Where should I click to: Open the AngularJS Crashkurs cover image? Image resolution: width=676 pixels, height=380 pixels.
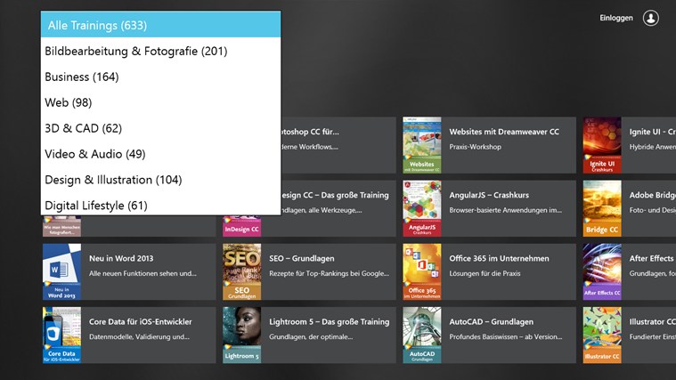tap(421, 208)
